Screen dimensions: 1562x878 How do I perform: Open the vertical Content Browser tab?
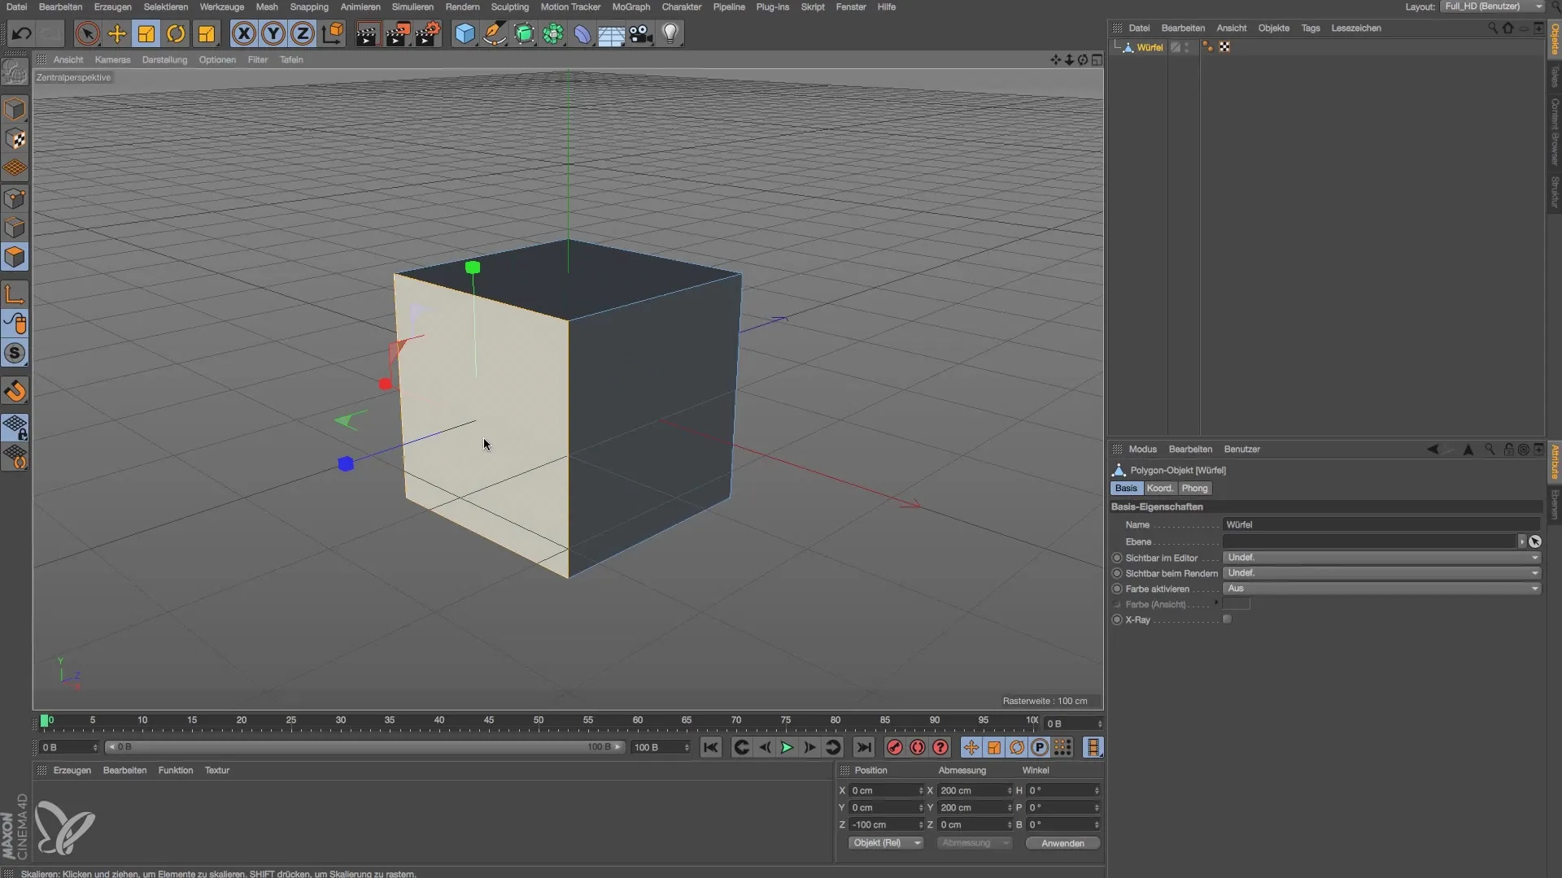(x=1555, y=131)
